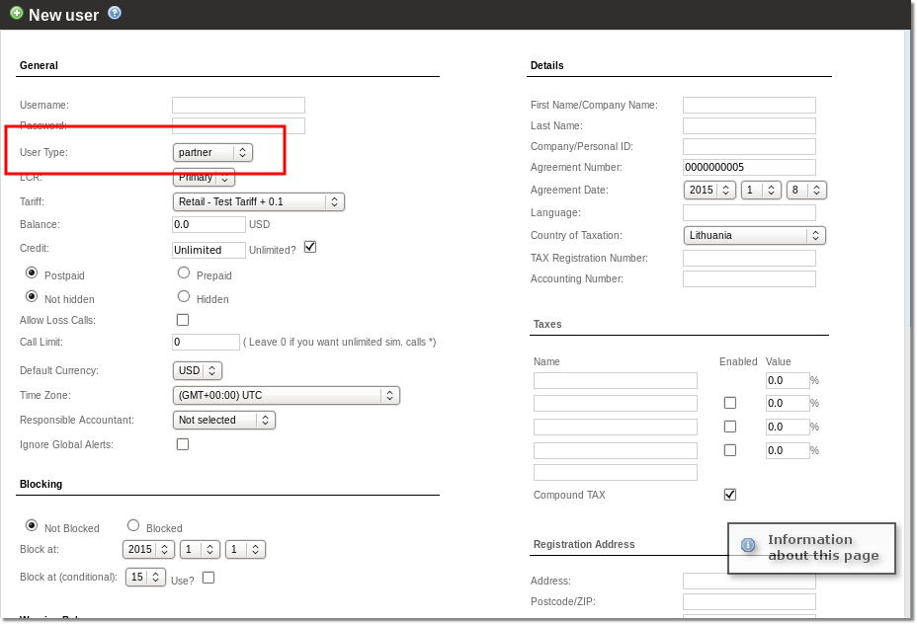Expand the Responsible Accountant dropdown
The height and width of the screenshot is (624, 917).
point(223,420)
